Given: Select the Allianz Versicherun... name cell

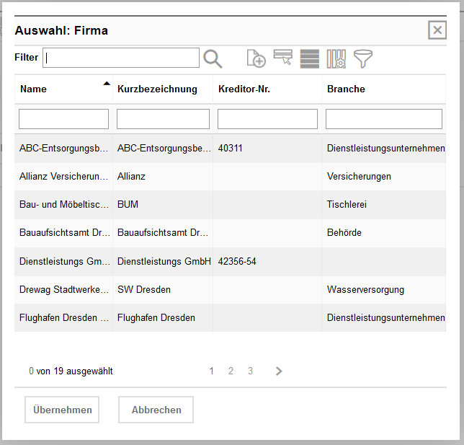Looking at the screenshot, I should tap(63, 176).
